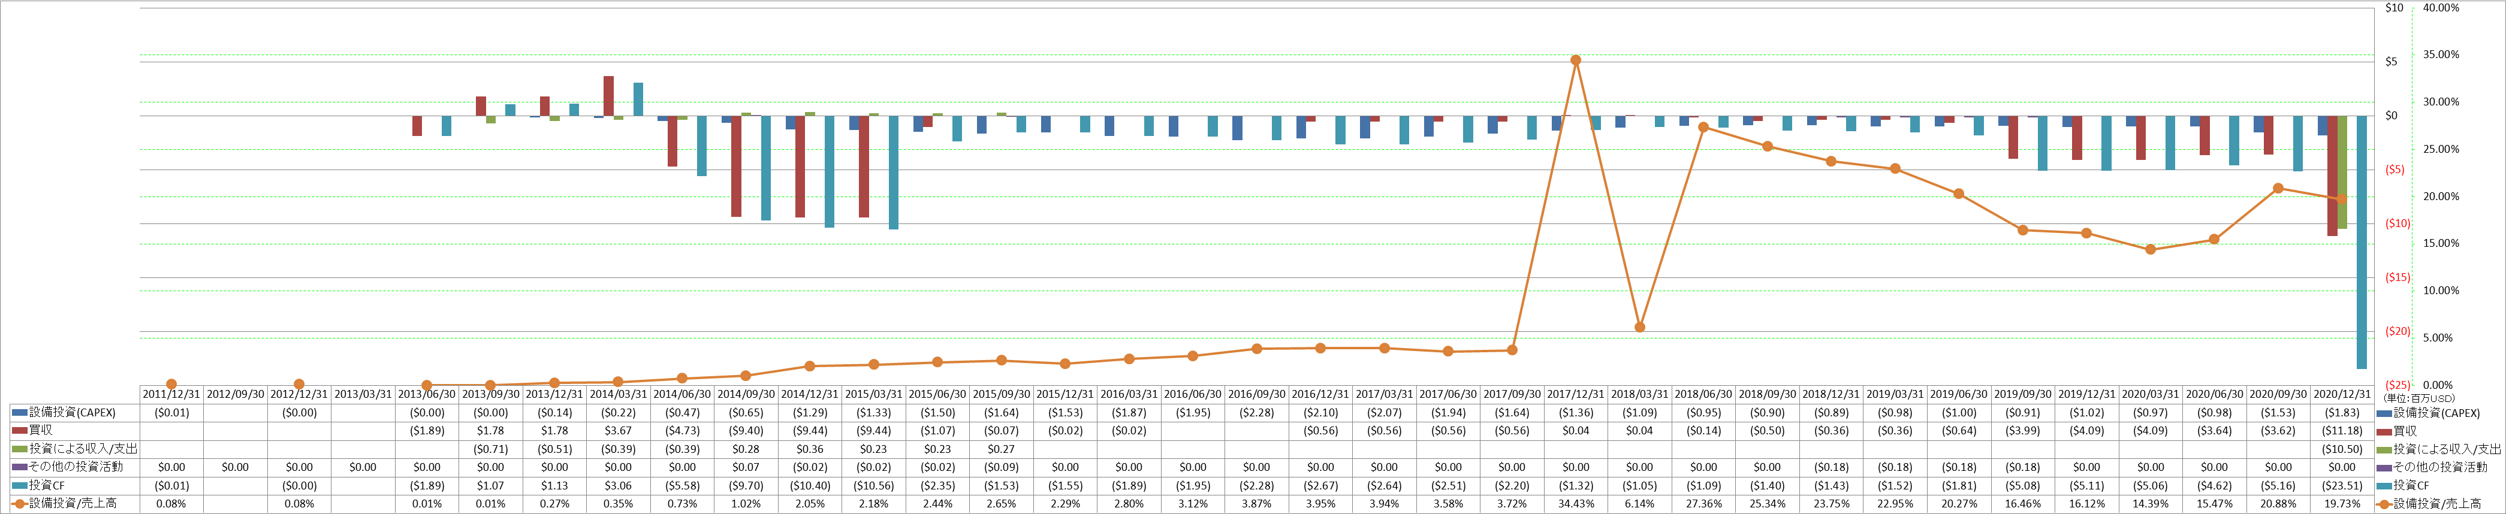Image resolution: width=2506 pixels, height=514 pixels.
Task: Click the 2016/06/30 date column header
Action: click(x=1193, y=395)
